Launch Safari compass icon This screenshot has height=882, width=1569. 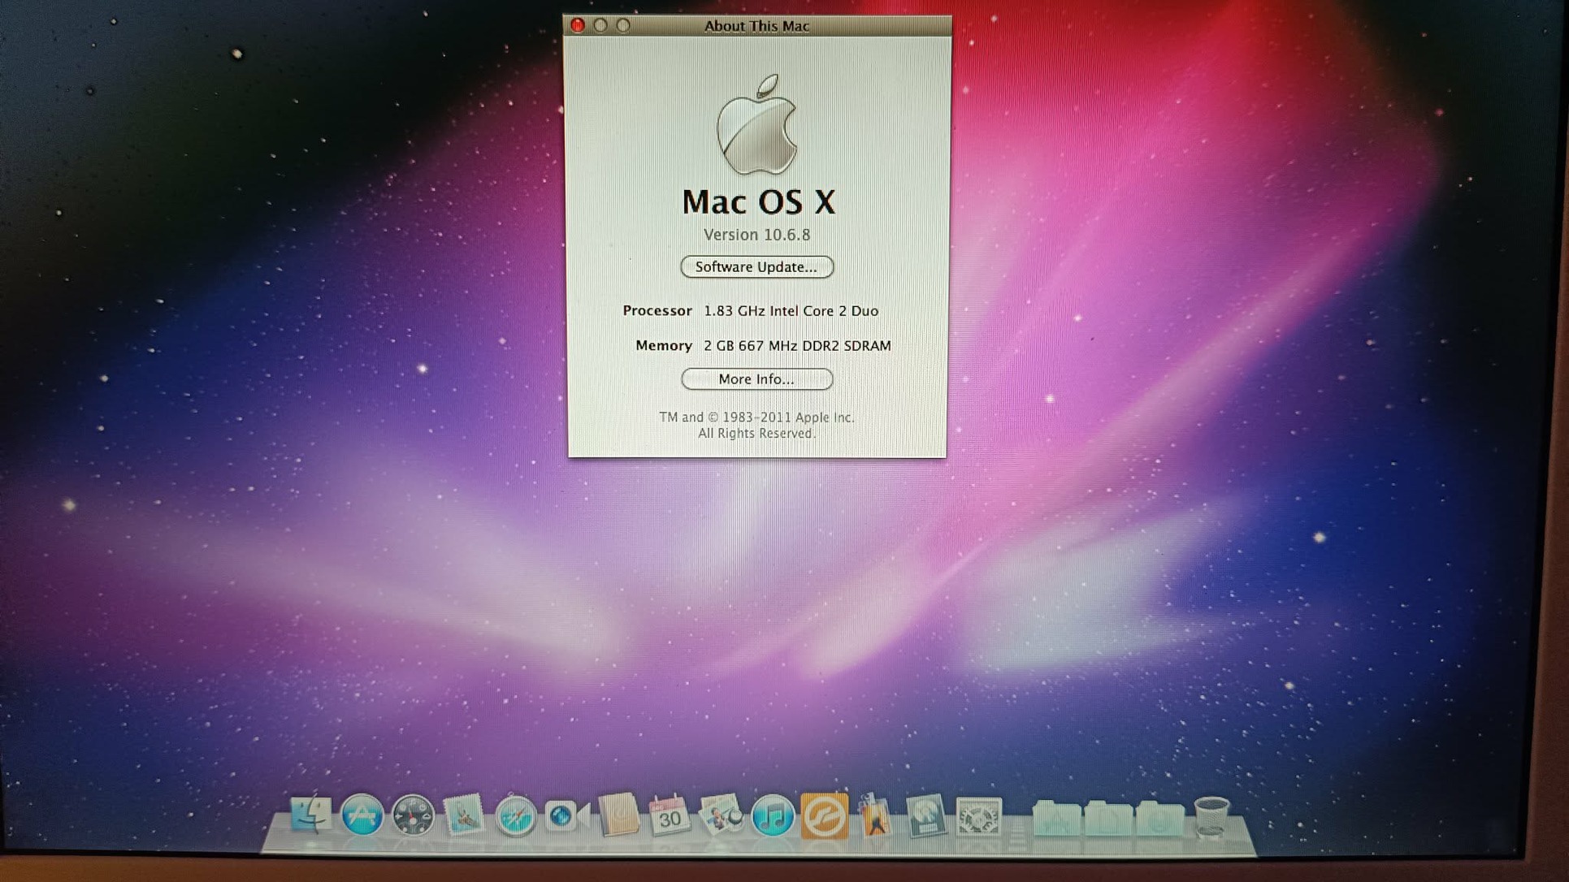click(x=515, y=816)
